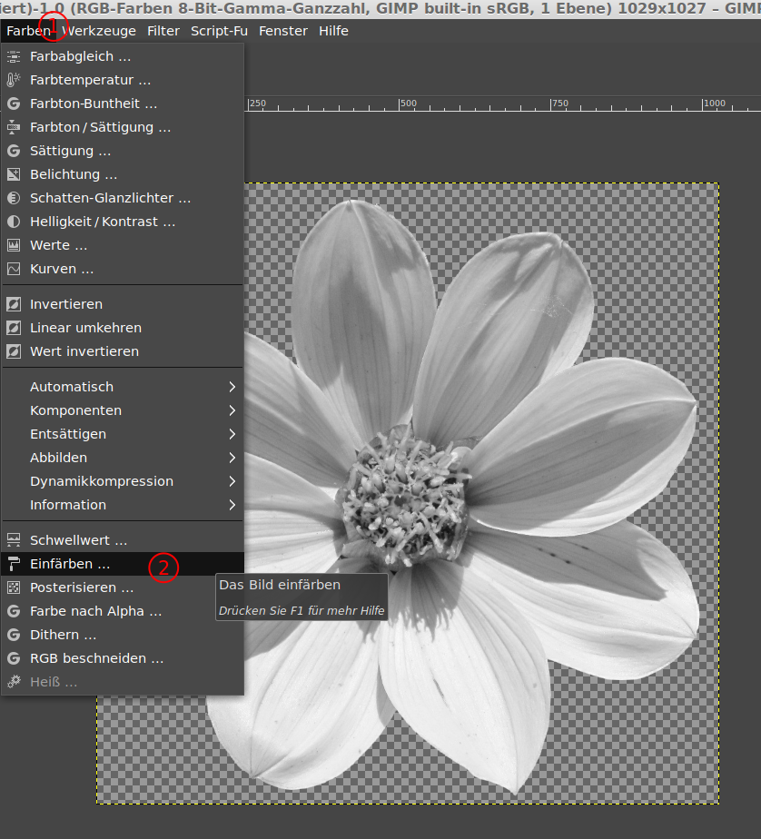Viewport: 761px width, 839px height.
Task: Click the Kurven curve icon
Action: (14, 269)
